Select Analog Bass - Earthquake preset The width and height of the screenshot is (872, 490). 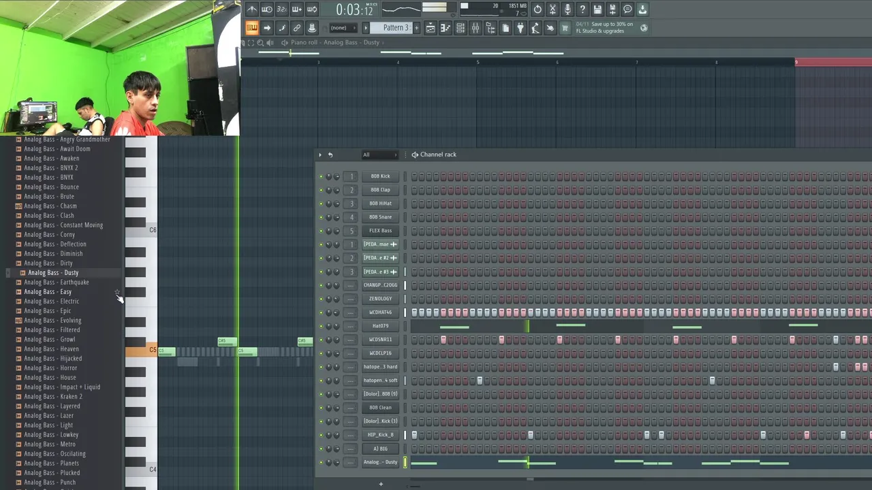pyautogui.click(x=57, y=282)
